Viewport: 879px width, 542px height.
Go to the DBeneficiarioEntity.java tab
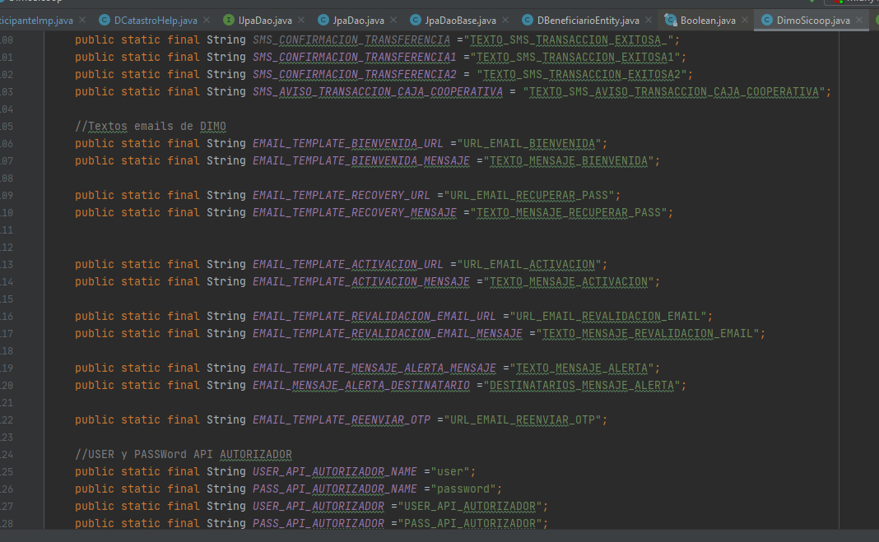pyautogui.click(x=588, y=20)
